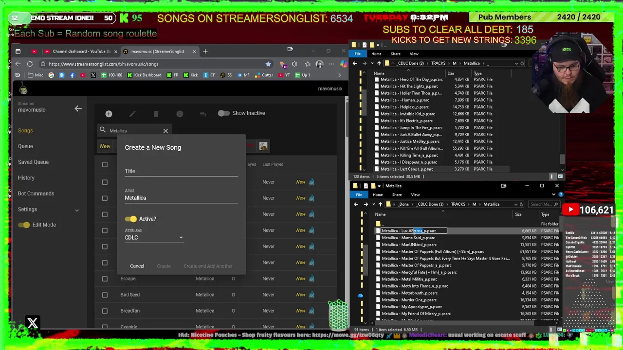
Task: Reload the StreamerSonglist page
Action: coord(30,64)
